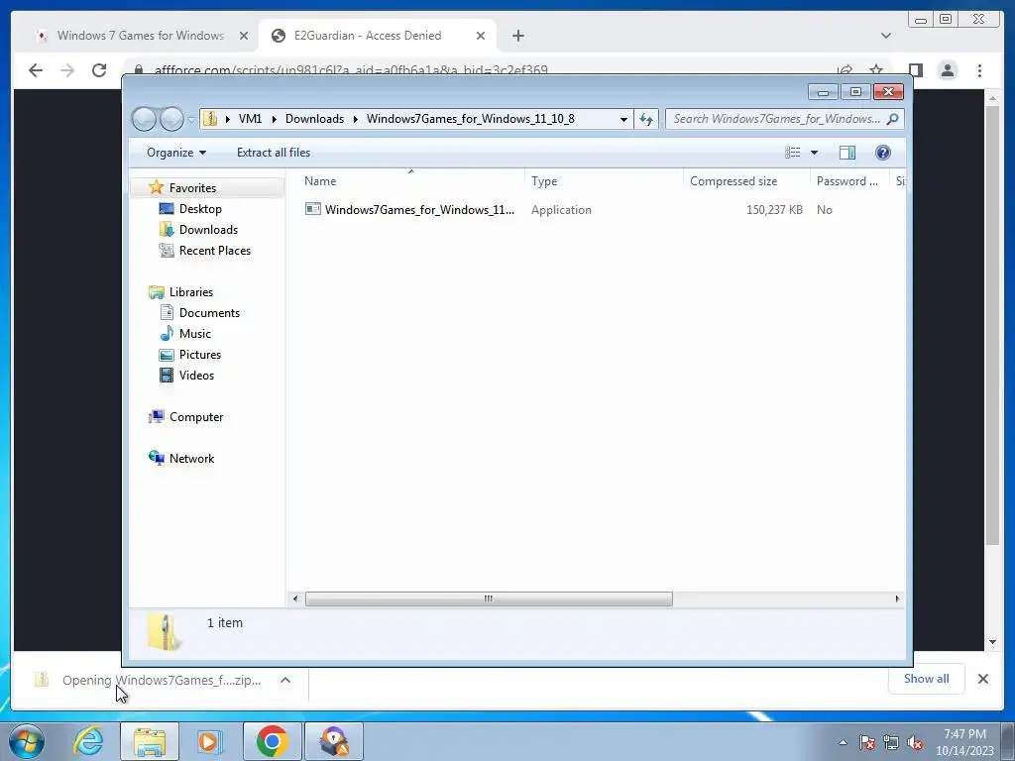
Task: Show hidden system tray icons arrow
Action: [x=843, y=742]
